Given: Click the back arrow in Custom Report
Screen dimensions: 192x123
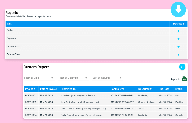Looking at the screenshot, I should pos(182,67).
